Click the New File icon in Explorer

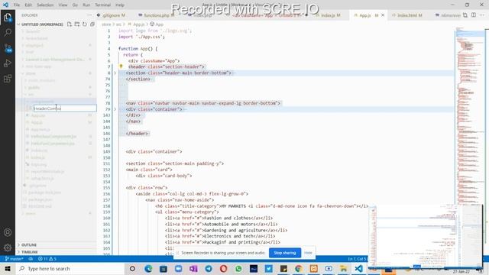tap(70, 24)
